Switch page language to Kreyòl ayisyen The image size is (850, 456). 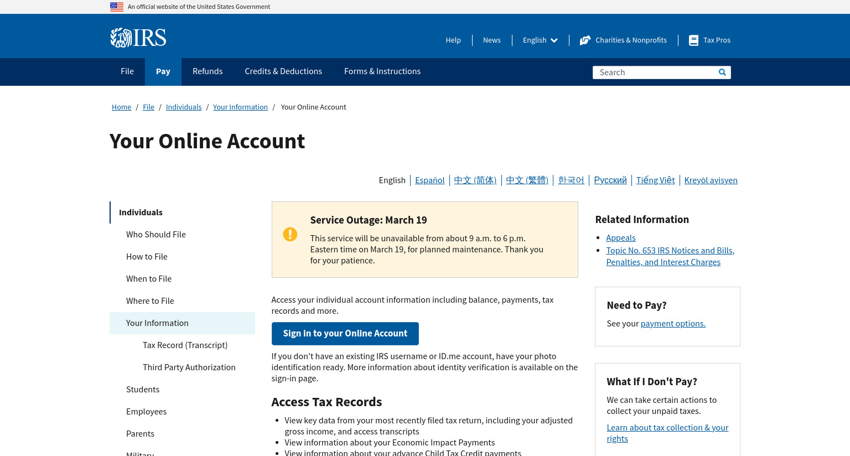(711, 180)
